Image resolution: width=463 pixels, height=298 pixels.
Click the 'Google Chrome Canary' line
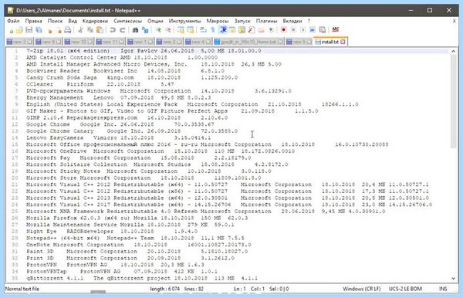[132, 130]
